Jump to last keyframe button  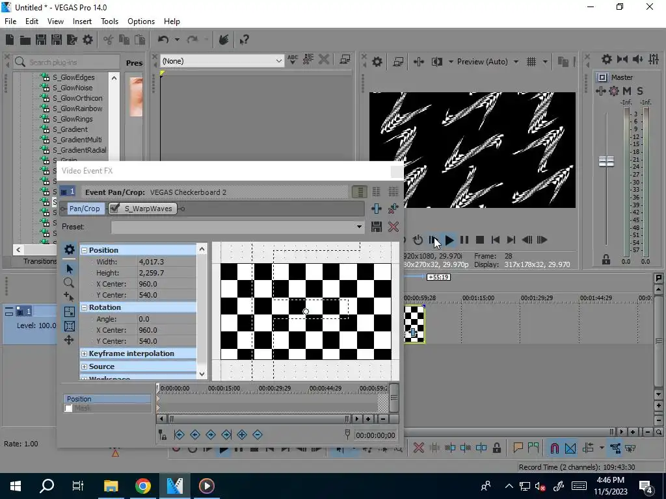click(226, 435)
